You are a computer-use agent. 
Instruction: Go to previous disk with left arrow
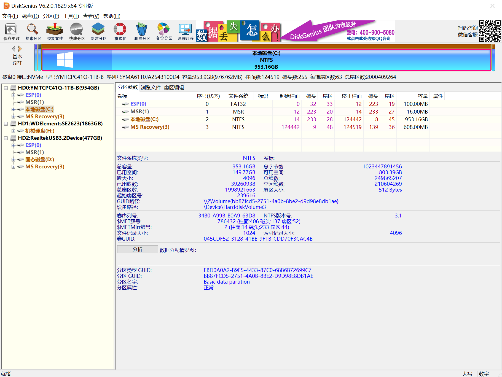pyautogui.click(x=14, y=49)
